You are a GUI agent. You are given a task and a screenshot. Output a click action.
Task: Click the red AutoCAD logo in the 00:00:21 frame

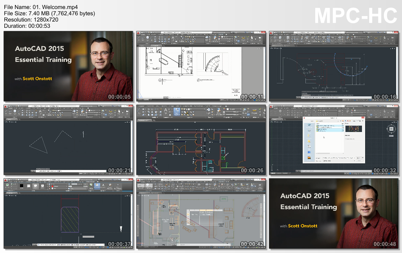pos(6,107)
